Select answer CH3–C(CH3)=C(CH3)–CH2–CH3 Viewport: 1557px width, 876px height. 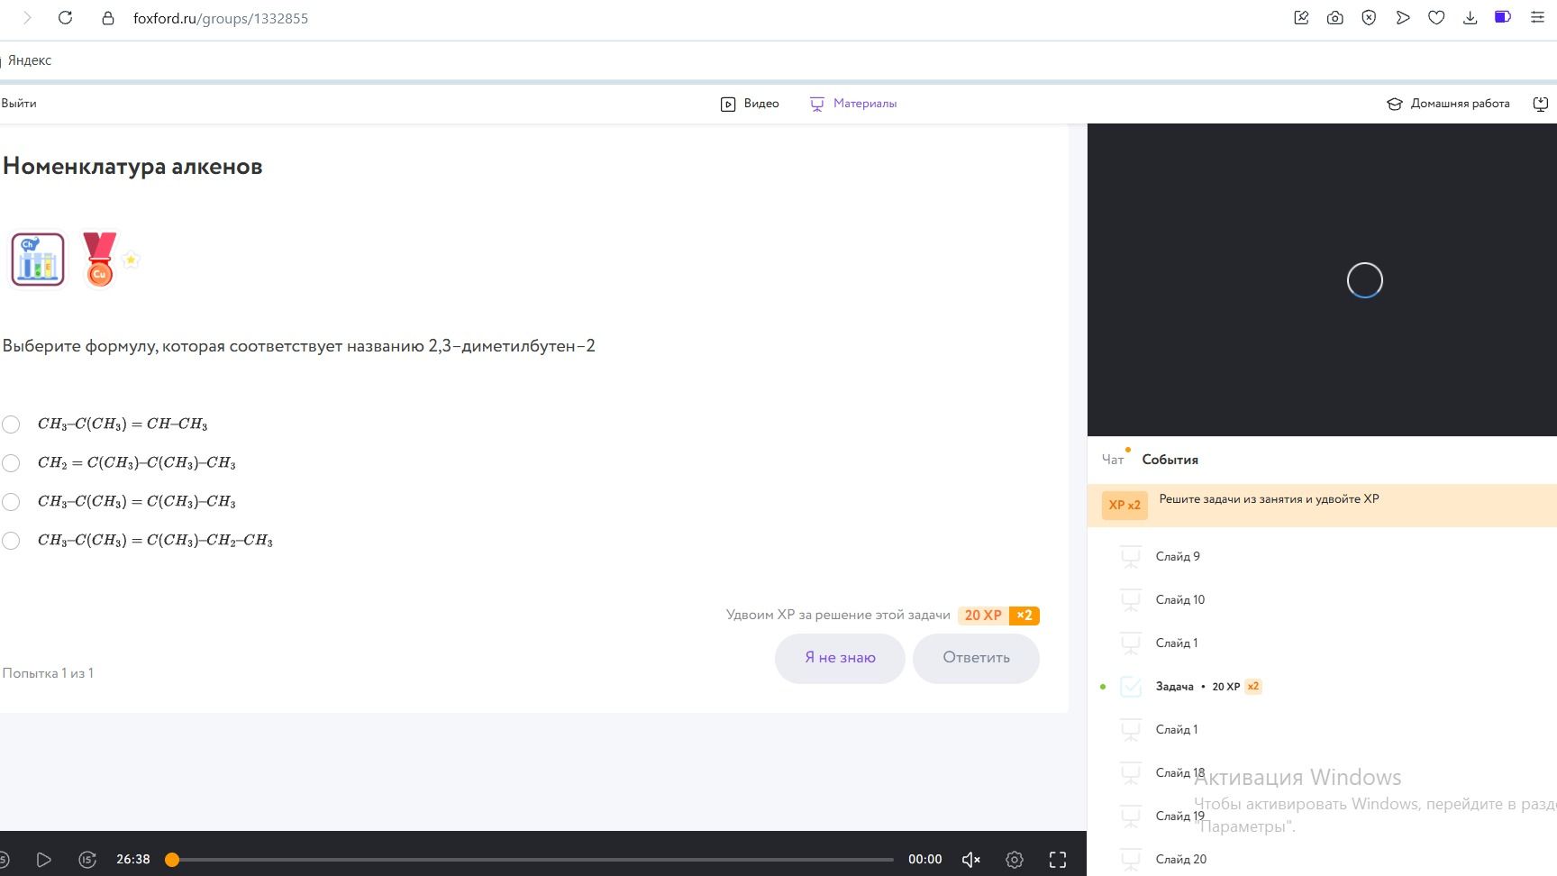[x=11, y=541]
